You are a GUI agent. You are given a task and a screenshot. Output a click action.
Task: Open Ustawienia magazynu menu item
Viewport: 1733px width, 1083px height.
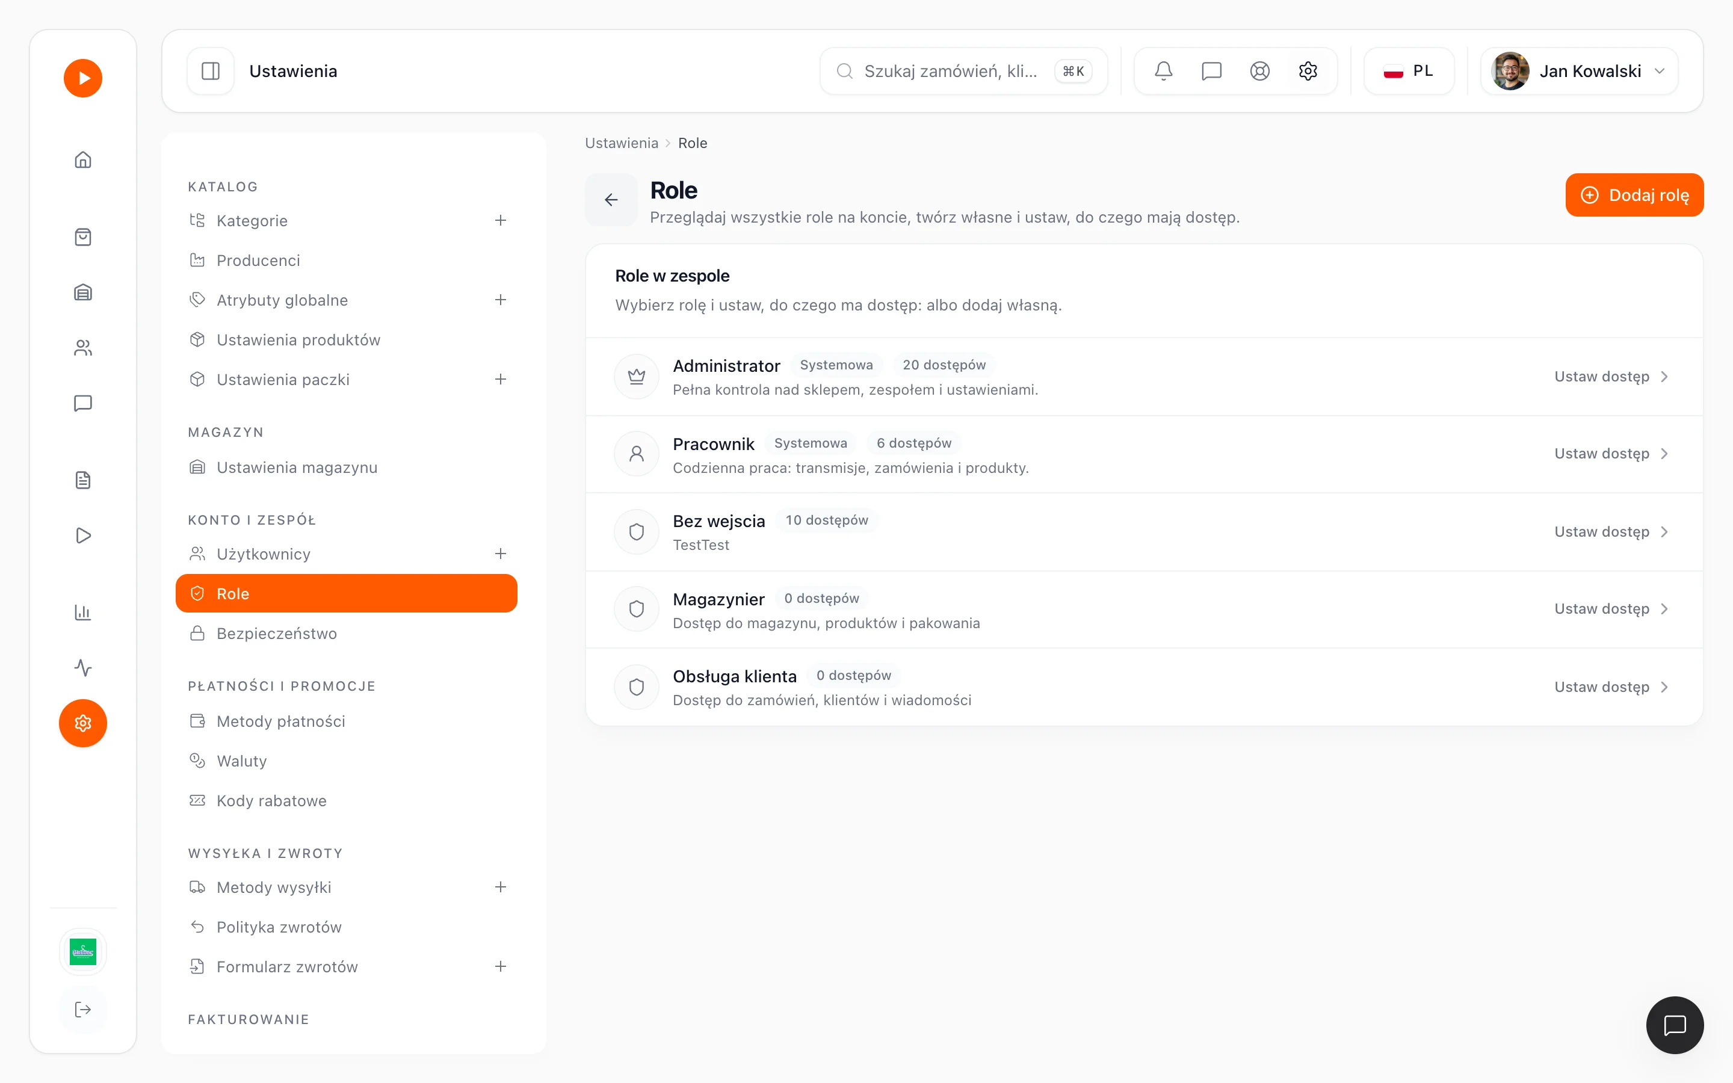[x=347, y=467]
